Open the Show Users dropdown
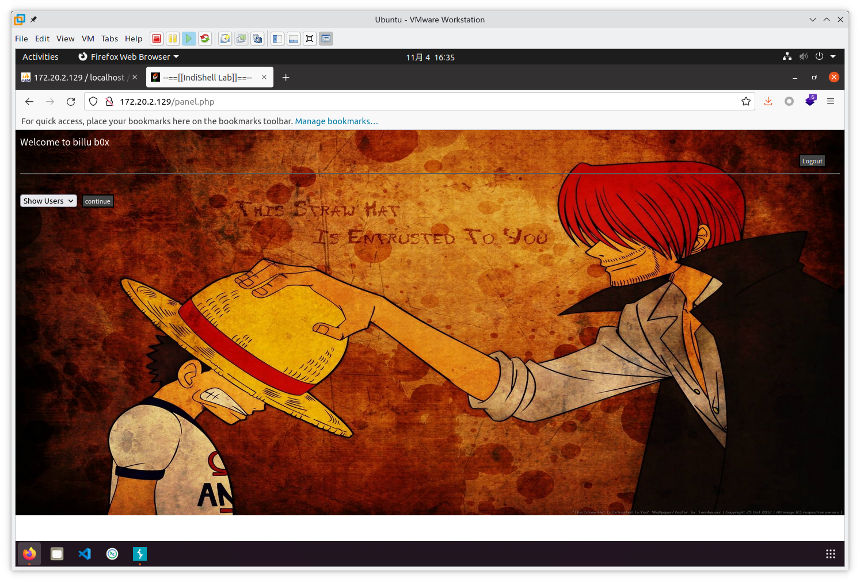This screenshot has height=582, width=860. point(48,201)
